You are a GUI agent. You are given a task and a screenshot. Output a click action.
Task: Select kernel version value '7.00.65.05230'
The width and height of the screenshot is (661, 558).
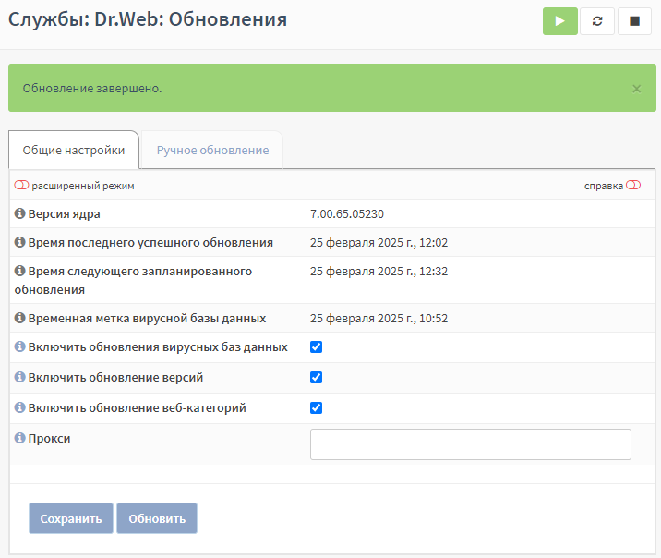click(347, 214)
